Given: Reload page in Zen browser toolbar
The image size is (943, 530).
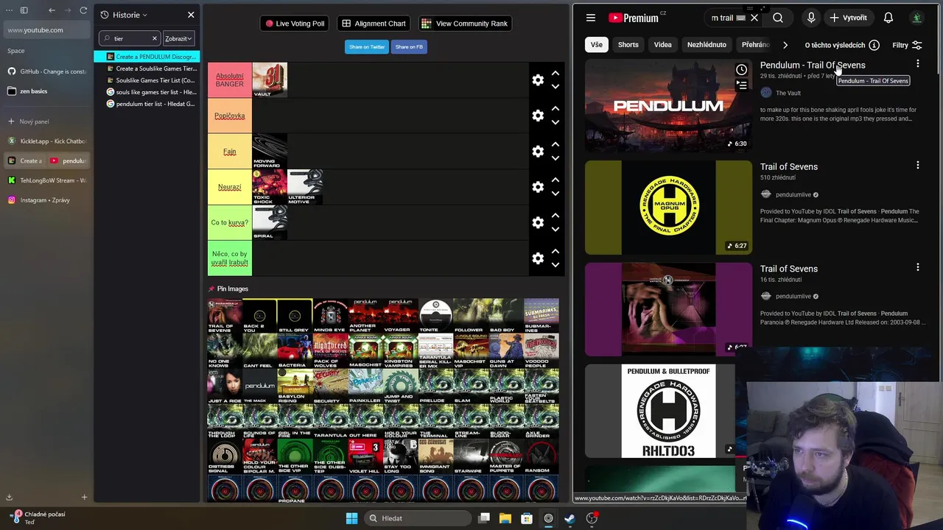Looking at the screenshot, I should [83, 10].
